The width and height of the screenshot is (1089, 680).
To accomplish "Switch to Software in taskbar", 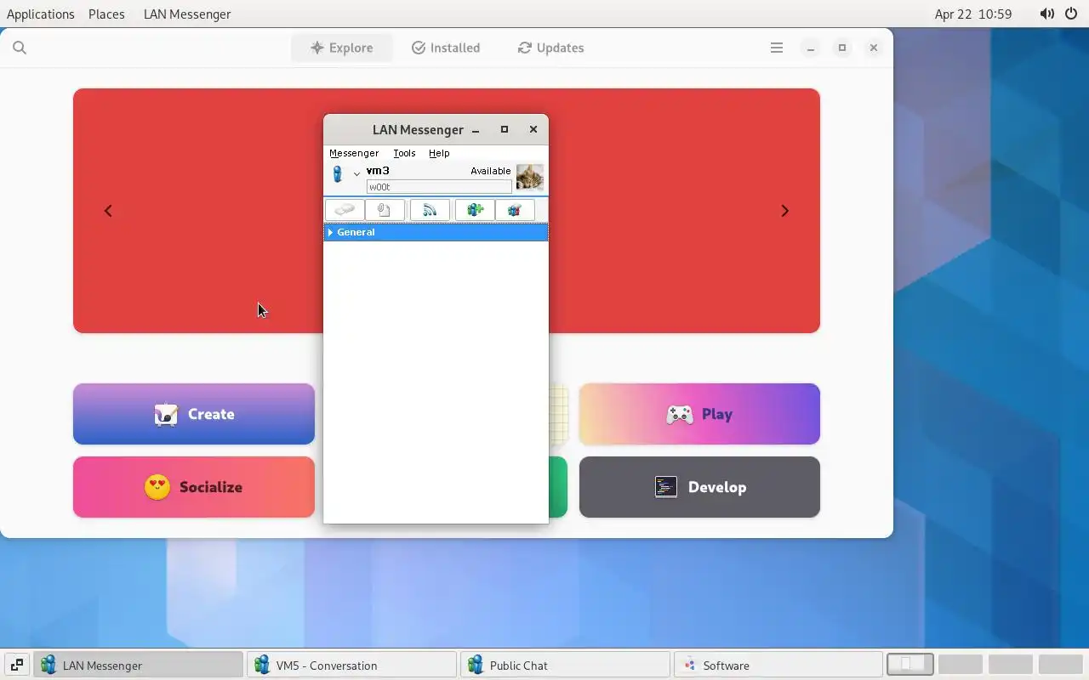I will tap(778, 665).
